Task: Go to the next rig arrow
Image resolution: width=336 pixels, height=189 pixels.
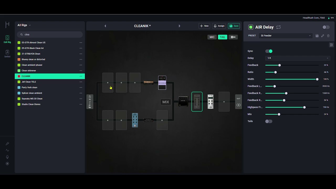Action: 180,26
